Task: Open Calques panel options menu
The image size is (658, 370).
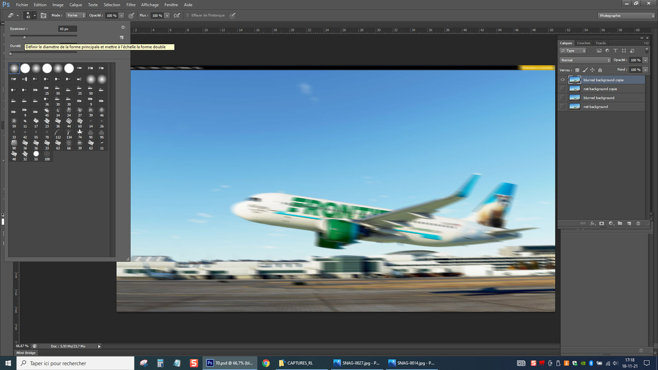Action: click(x=646, y=43)
